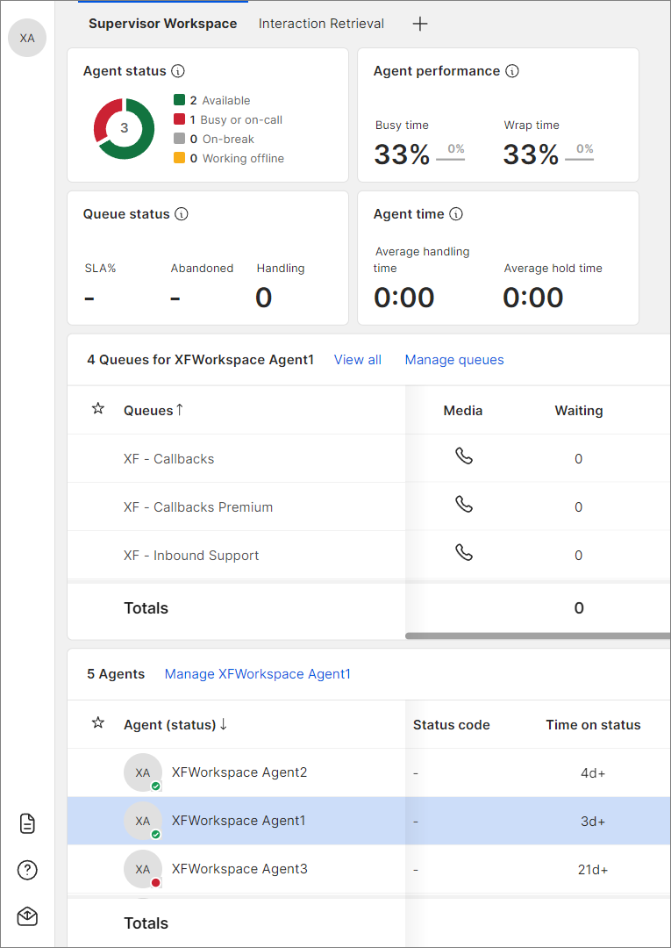Open the Manage queues link
Image resolution: width=671 pixels, height=948 pixels.
pos(454,360)
